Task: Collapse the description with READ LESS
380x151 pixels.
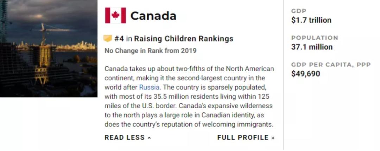Action: 125,138
